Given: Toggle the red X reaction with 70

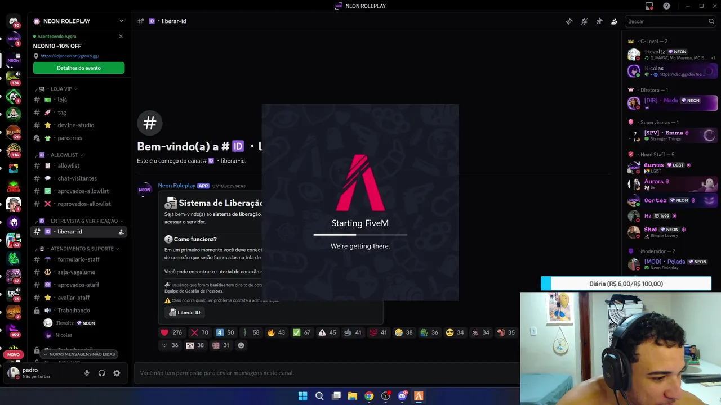Looking at the screenshot, I should coord(199,332).
